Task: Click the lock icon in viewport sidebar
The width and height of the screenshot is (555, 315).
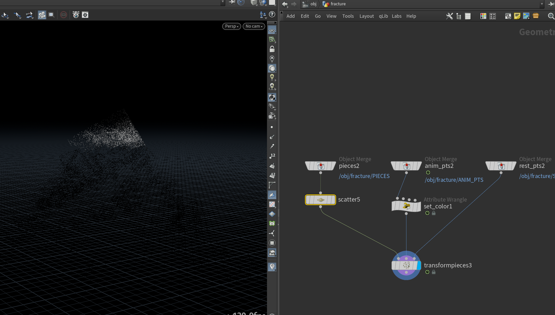Action: tap(272, 49)
